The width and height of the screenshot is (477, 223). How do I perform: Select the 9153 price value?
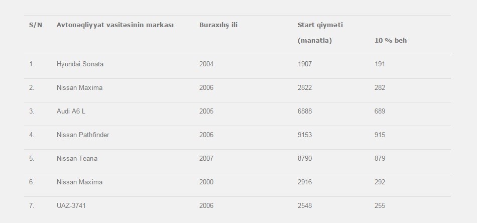click(304, 135)
